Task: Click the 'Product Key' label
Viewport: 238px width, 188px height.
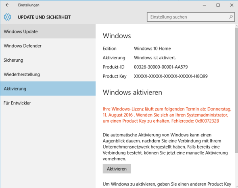Action: (x=115, y=76)
